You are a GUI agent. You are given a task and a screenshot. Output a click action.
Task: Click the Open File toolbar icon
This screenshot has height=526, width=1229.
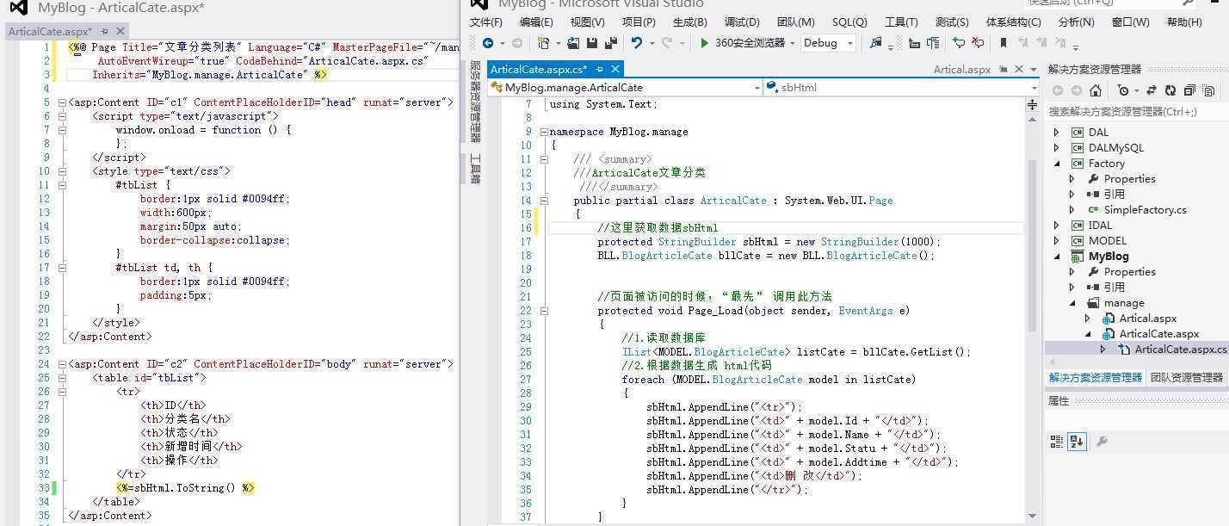573,43
